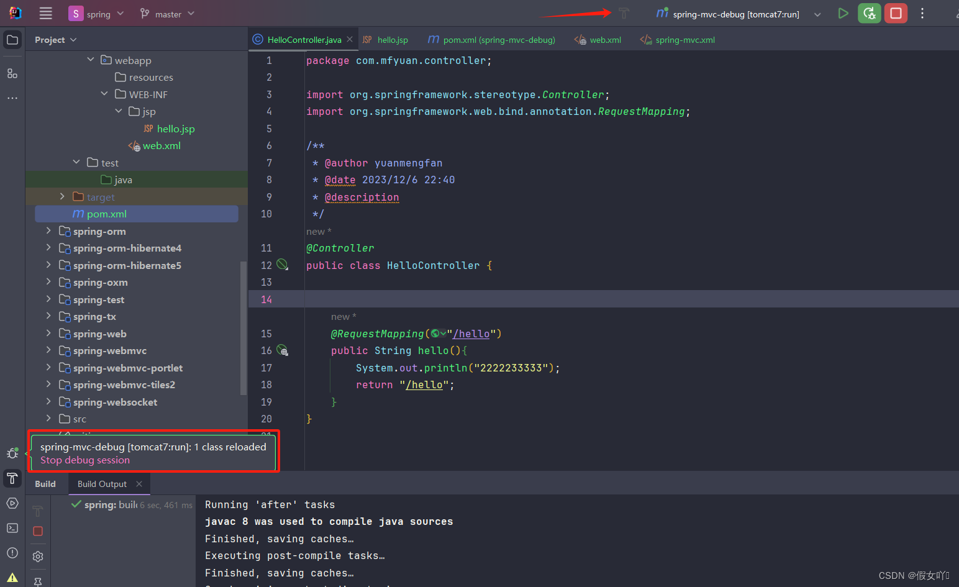Open the main hamburger menu
The height and width of the screenshot is (587, 959).
(x=45, y=13)
